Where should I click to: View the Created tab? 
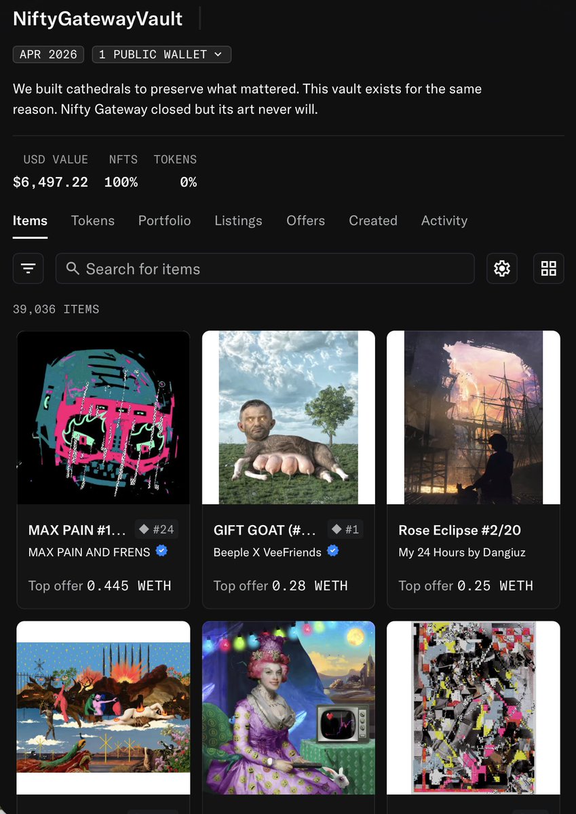point(373,220)
